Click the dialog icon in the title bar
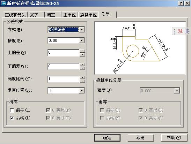191x144 pixels. click(x=3, y=3)
